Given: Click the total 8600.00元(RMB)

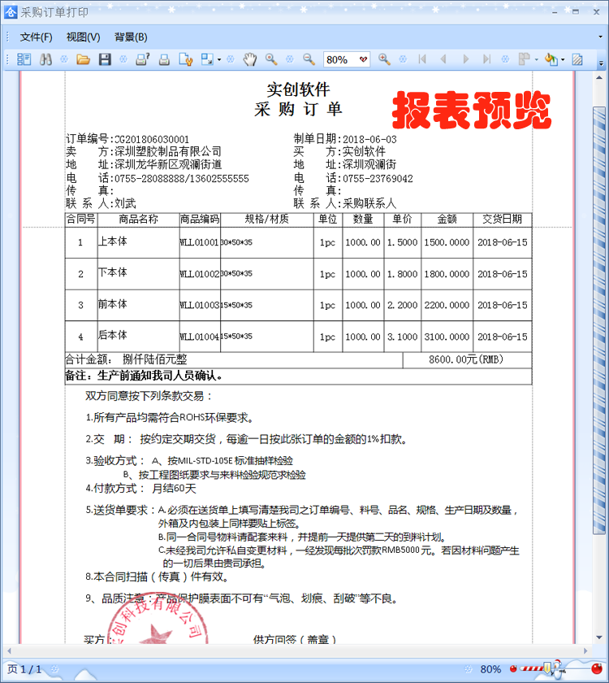Looking at the screenshot, I should click(x=466, y=359).
